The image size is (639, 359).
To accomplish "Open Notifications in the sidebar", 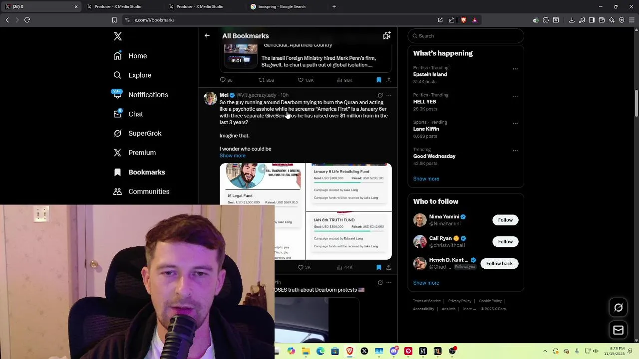I will coord(140,95).
